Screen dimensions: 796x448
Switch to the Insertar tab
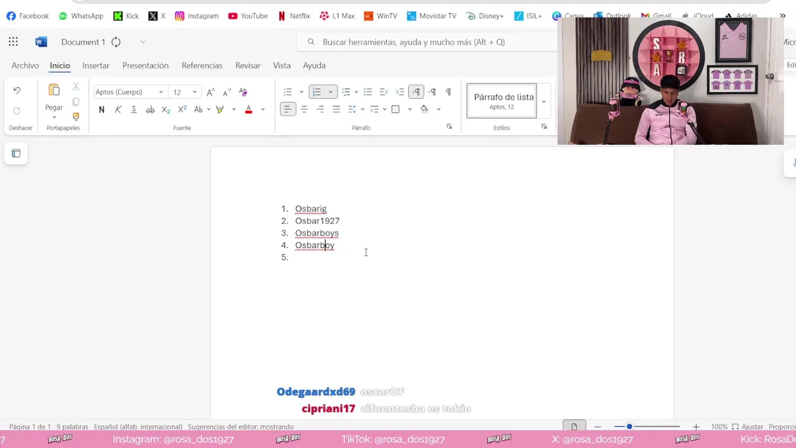pyautogui.click(x=96, y=65)
